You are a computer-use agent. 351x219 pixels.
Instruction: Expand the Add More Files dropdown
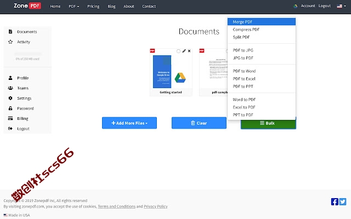click(129, 123)
